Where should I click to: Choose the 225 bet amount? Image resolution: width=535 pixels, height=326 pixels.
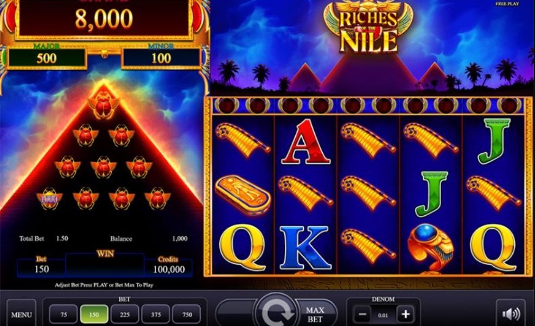[125, 315]
